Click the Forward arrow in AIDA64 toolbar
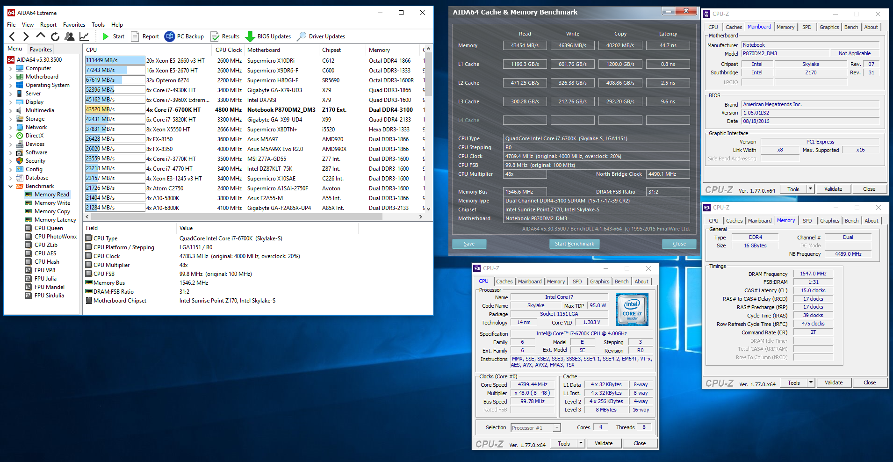 (26, 36)
